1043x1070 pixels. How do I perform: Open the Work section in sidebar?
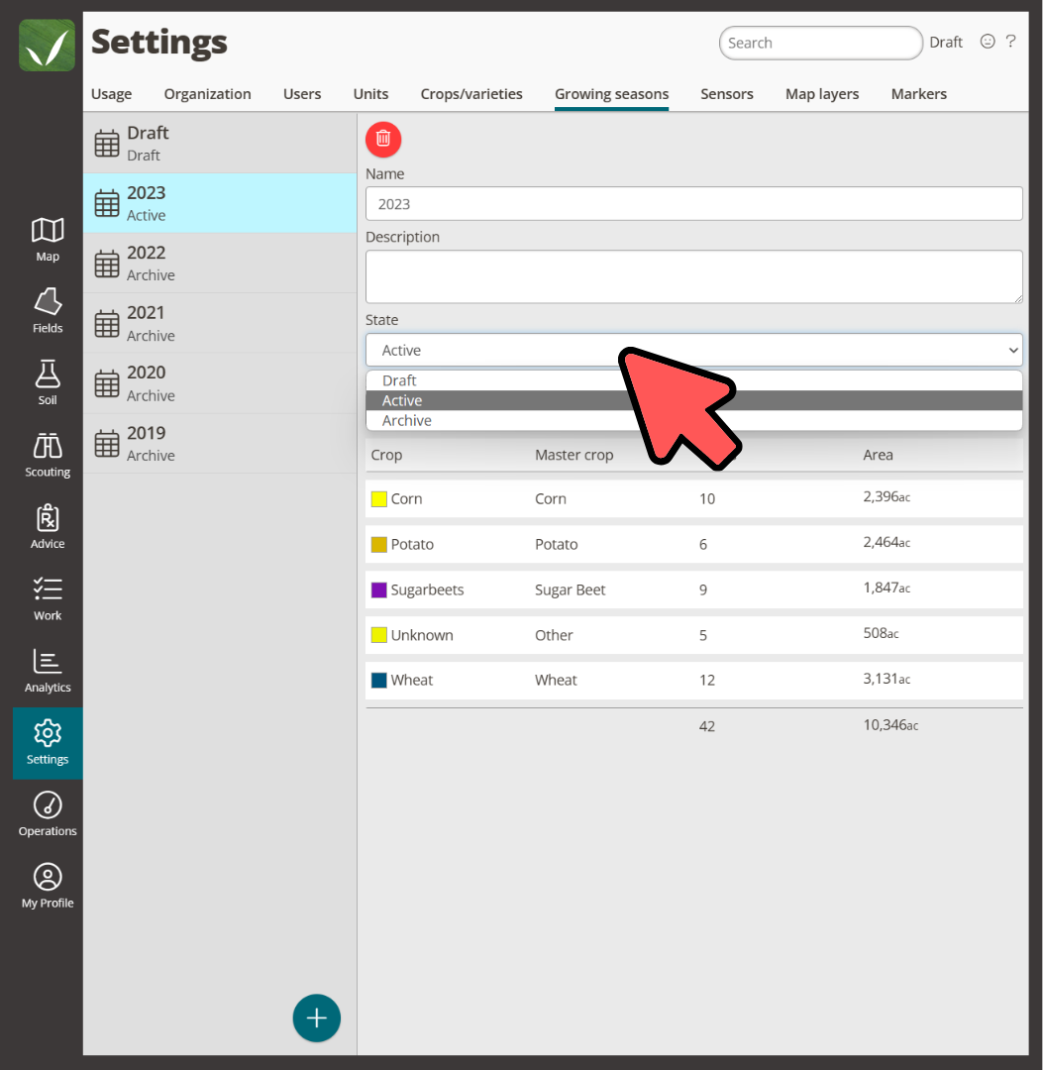tap(48, 598)
